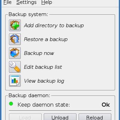Select the Backup now text label

pyautogui.click(x=39, y=53)
